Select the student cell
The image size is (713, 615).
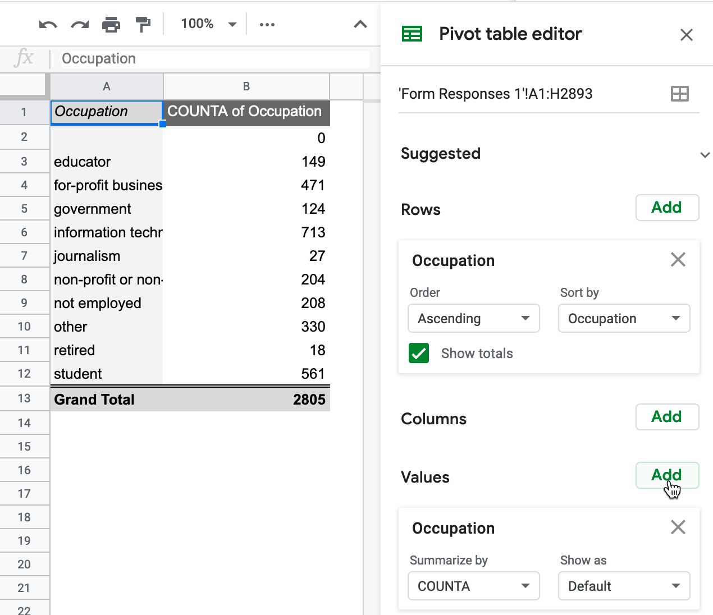click(107, 374)
